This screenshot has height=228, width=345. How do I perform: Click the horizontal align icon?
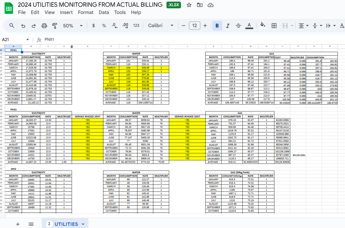(x=301, y=26)
